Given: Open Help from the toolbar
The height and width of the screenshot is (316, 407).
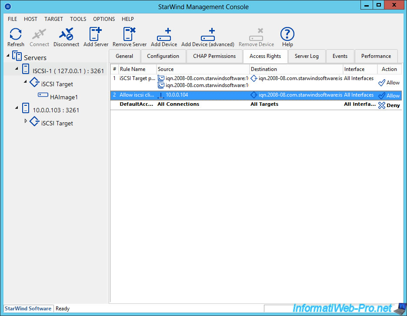Looking at the screenshot, I should (x=287, y=34).
